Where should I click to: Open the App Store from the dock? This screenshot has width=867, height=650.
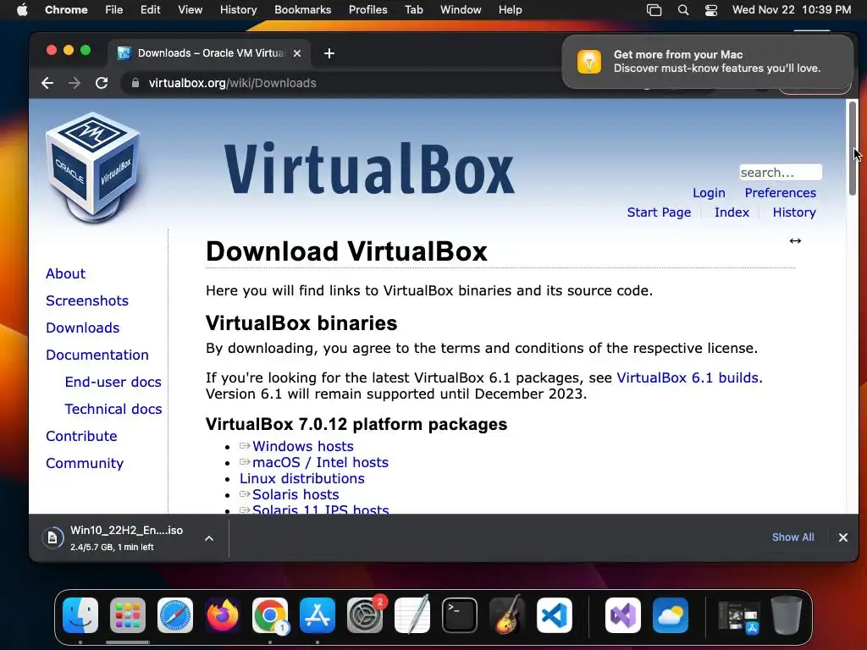tap(318, 615)
